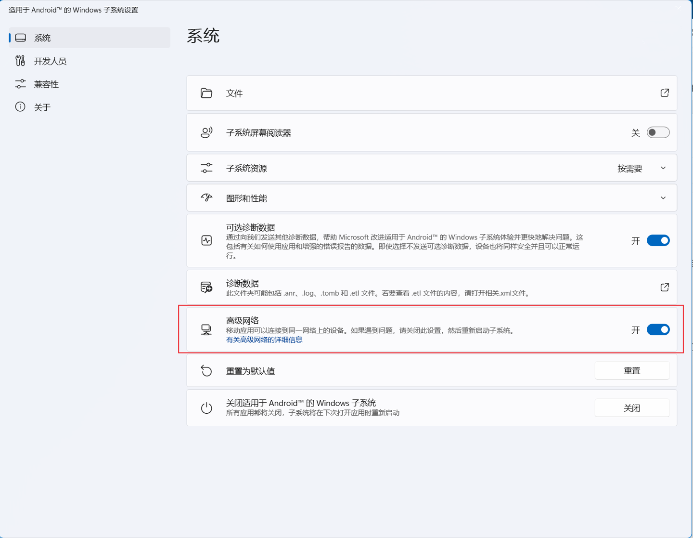This screenshot has height=538, width=693.
Task: Click the 重置为默认值 circular arrow icon
Action: coord(206,371)
